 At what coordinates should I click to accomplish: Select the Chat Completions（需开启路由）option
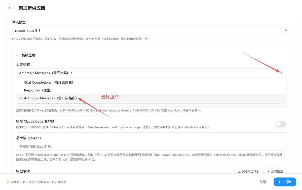click(151, 82)
